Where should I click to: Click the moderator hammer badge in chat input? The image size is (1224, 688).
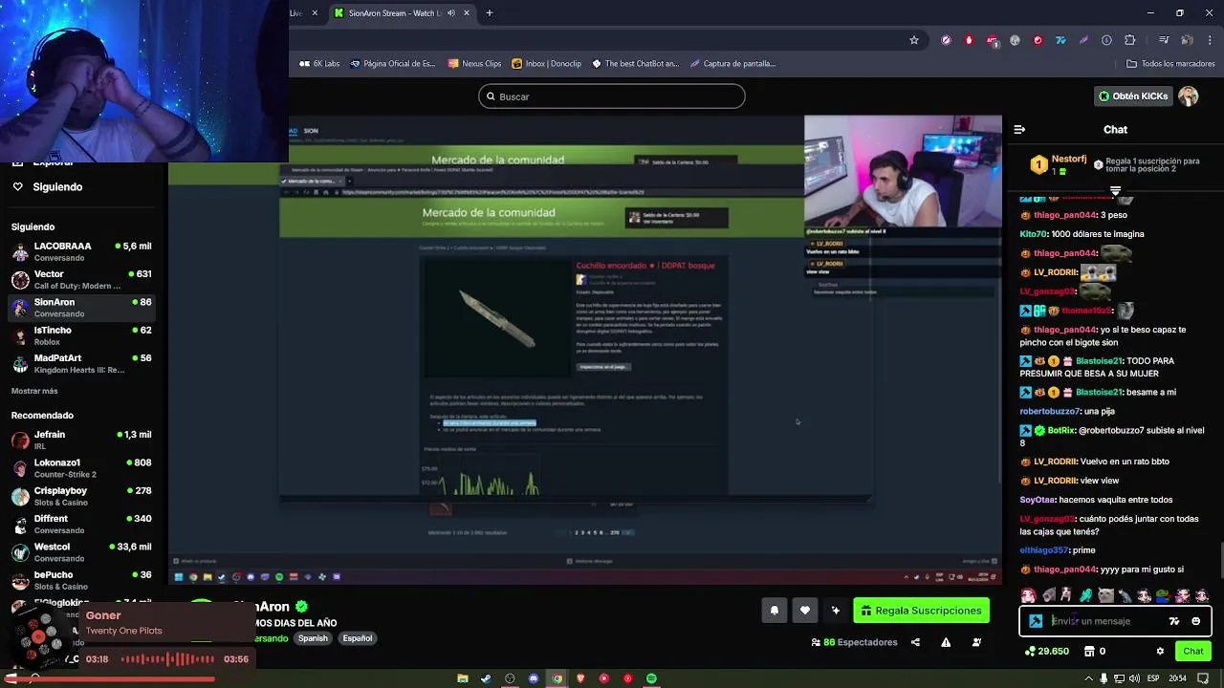(1036, 621)
